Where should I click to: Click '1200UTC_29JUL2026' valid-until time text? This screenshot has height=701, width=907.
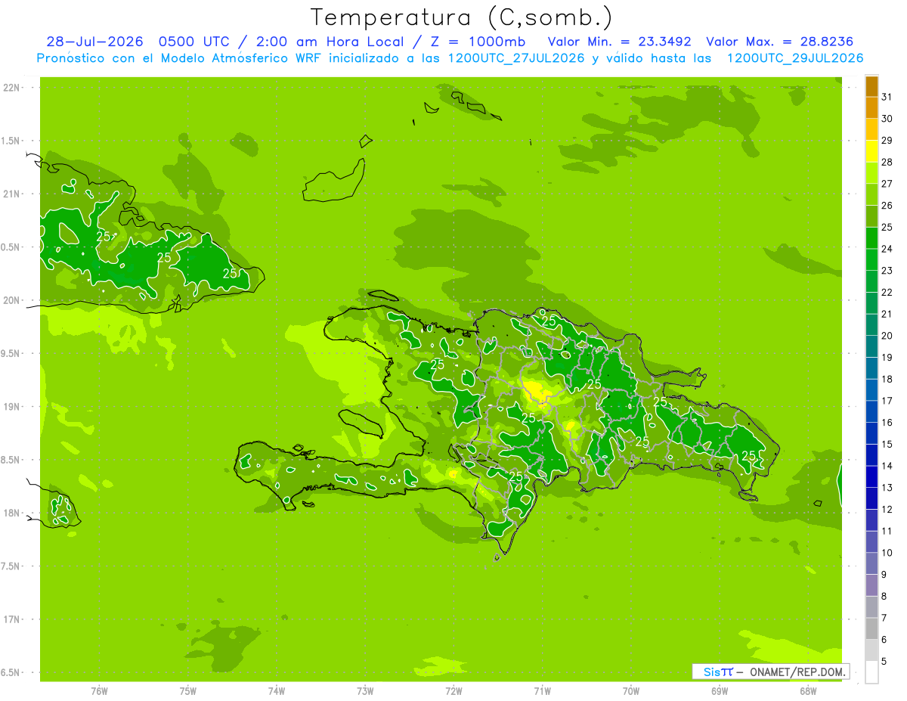795,58
